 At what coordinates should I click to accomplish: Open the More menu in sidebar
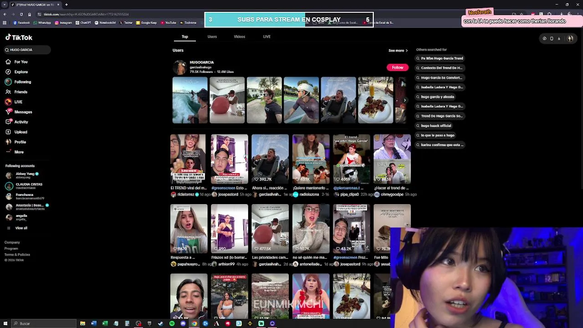(15, 152)
